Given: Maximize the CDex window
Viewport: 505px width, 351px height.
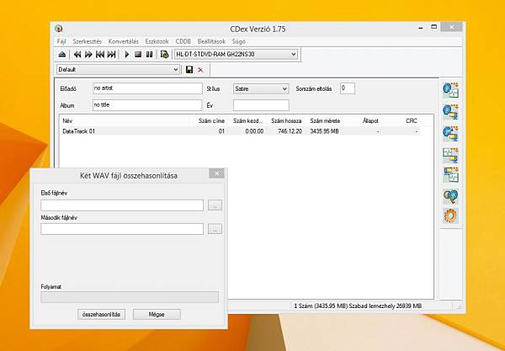Looking at the screenshot, I should click(434, 27).
